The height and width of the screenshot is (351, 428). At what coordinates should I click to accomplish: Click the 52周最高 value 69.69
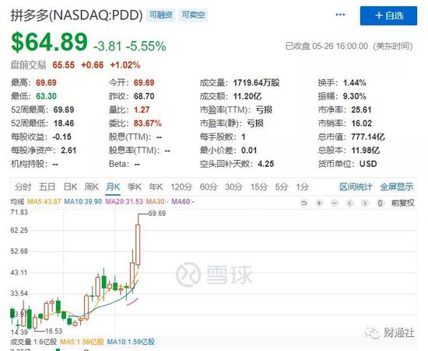(x=64, y=109)
